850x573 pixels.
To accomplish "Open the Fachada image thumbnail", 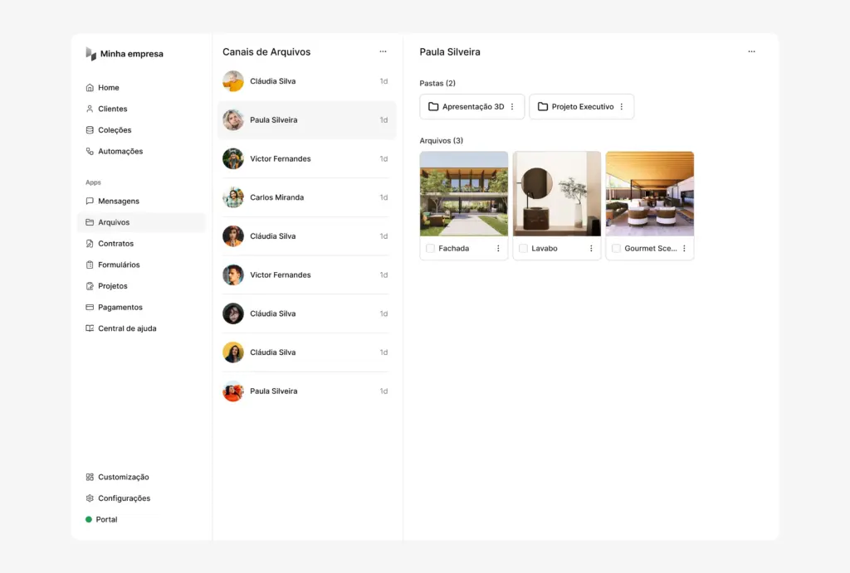I will coord(463,192).
